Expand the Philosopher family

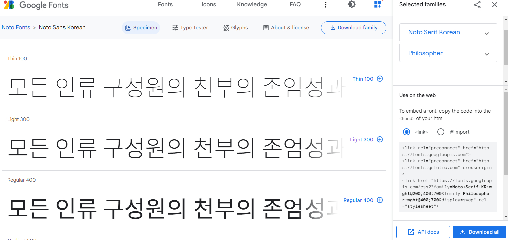[x=448, y=53]
